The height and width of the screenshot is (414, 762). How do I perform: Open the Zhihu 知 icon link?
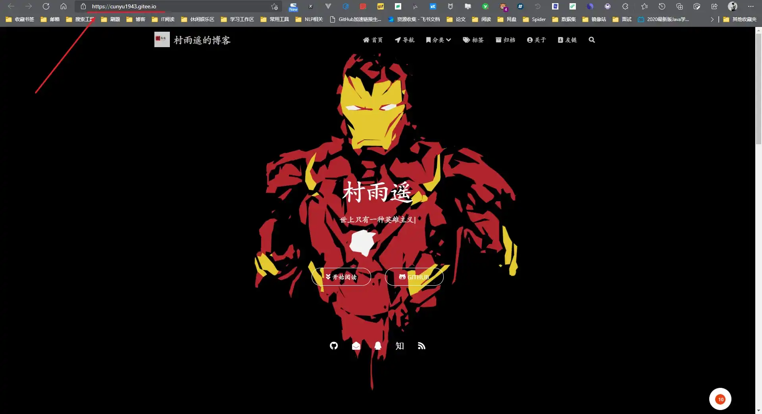(400, 346)
